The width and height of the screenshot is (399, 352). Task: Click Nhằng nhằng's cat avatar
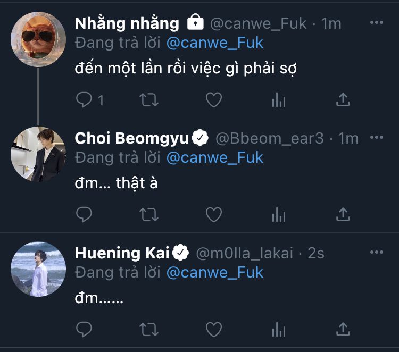[38, 38]
